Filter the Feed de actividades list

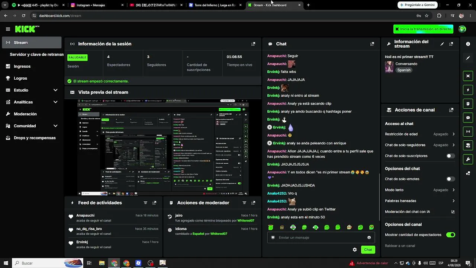coord(145,203)
